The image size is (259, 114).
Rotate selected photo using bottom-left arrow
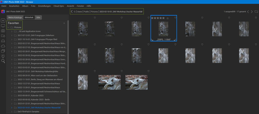pos(152,40)
